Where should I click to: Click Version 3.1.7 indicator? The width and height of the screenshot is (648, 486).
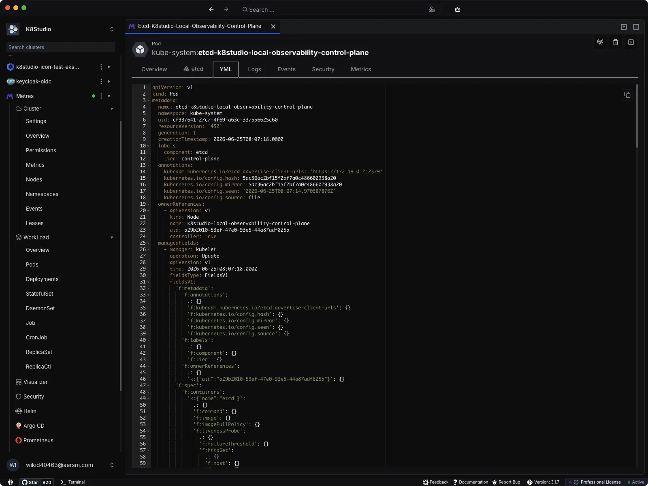tap(543, 482)
